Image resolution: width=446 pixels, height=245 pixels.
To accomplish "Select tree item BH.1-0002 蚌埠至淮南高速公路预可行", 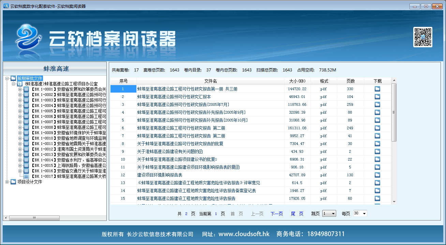I will pos(69,95).
